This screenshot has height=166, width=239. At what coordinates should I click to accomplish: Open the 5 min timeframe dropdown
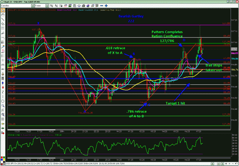(x=47, y=6)
